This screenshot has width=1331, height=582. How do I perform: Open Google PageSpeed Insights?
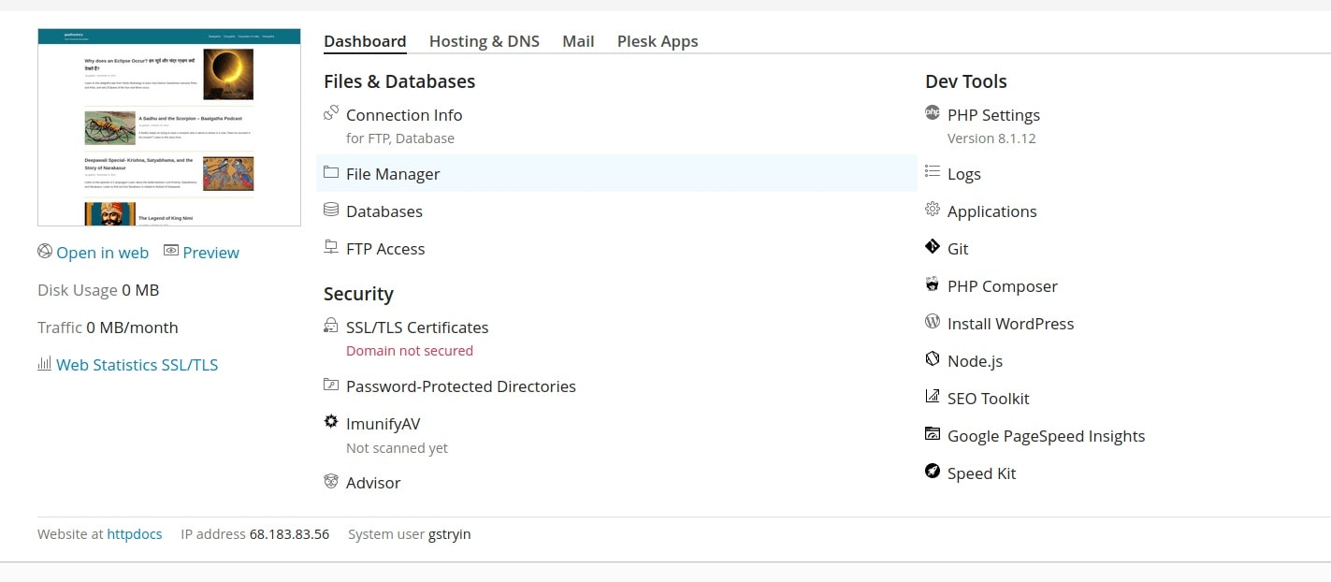tap(1047, 436)
